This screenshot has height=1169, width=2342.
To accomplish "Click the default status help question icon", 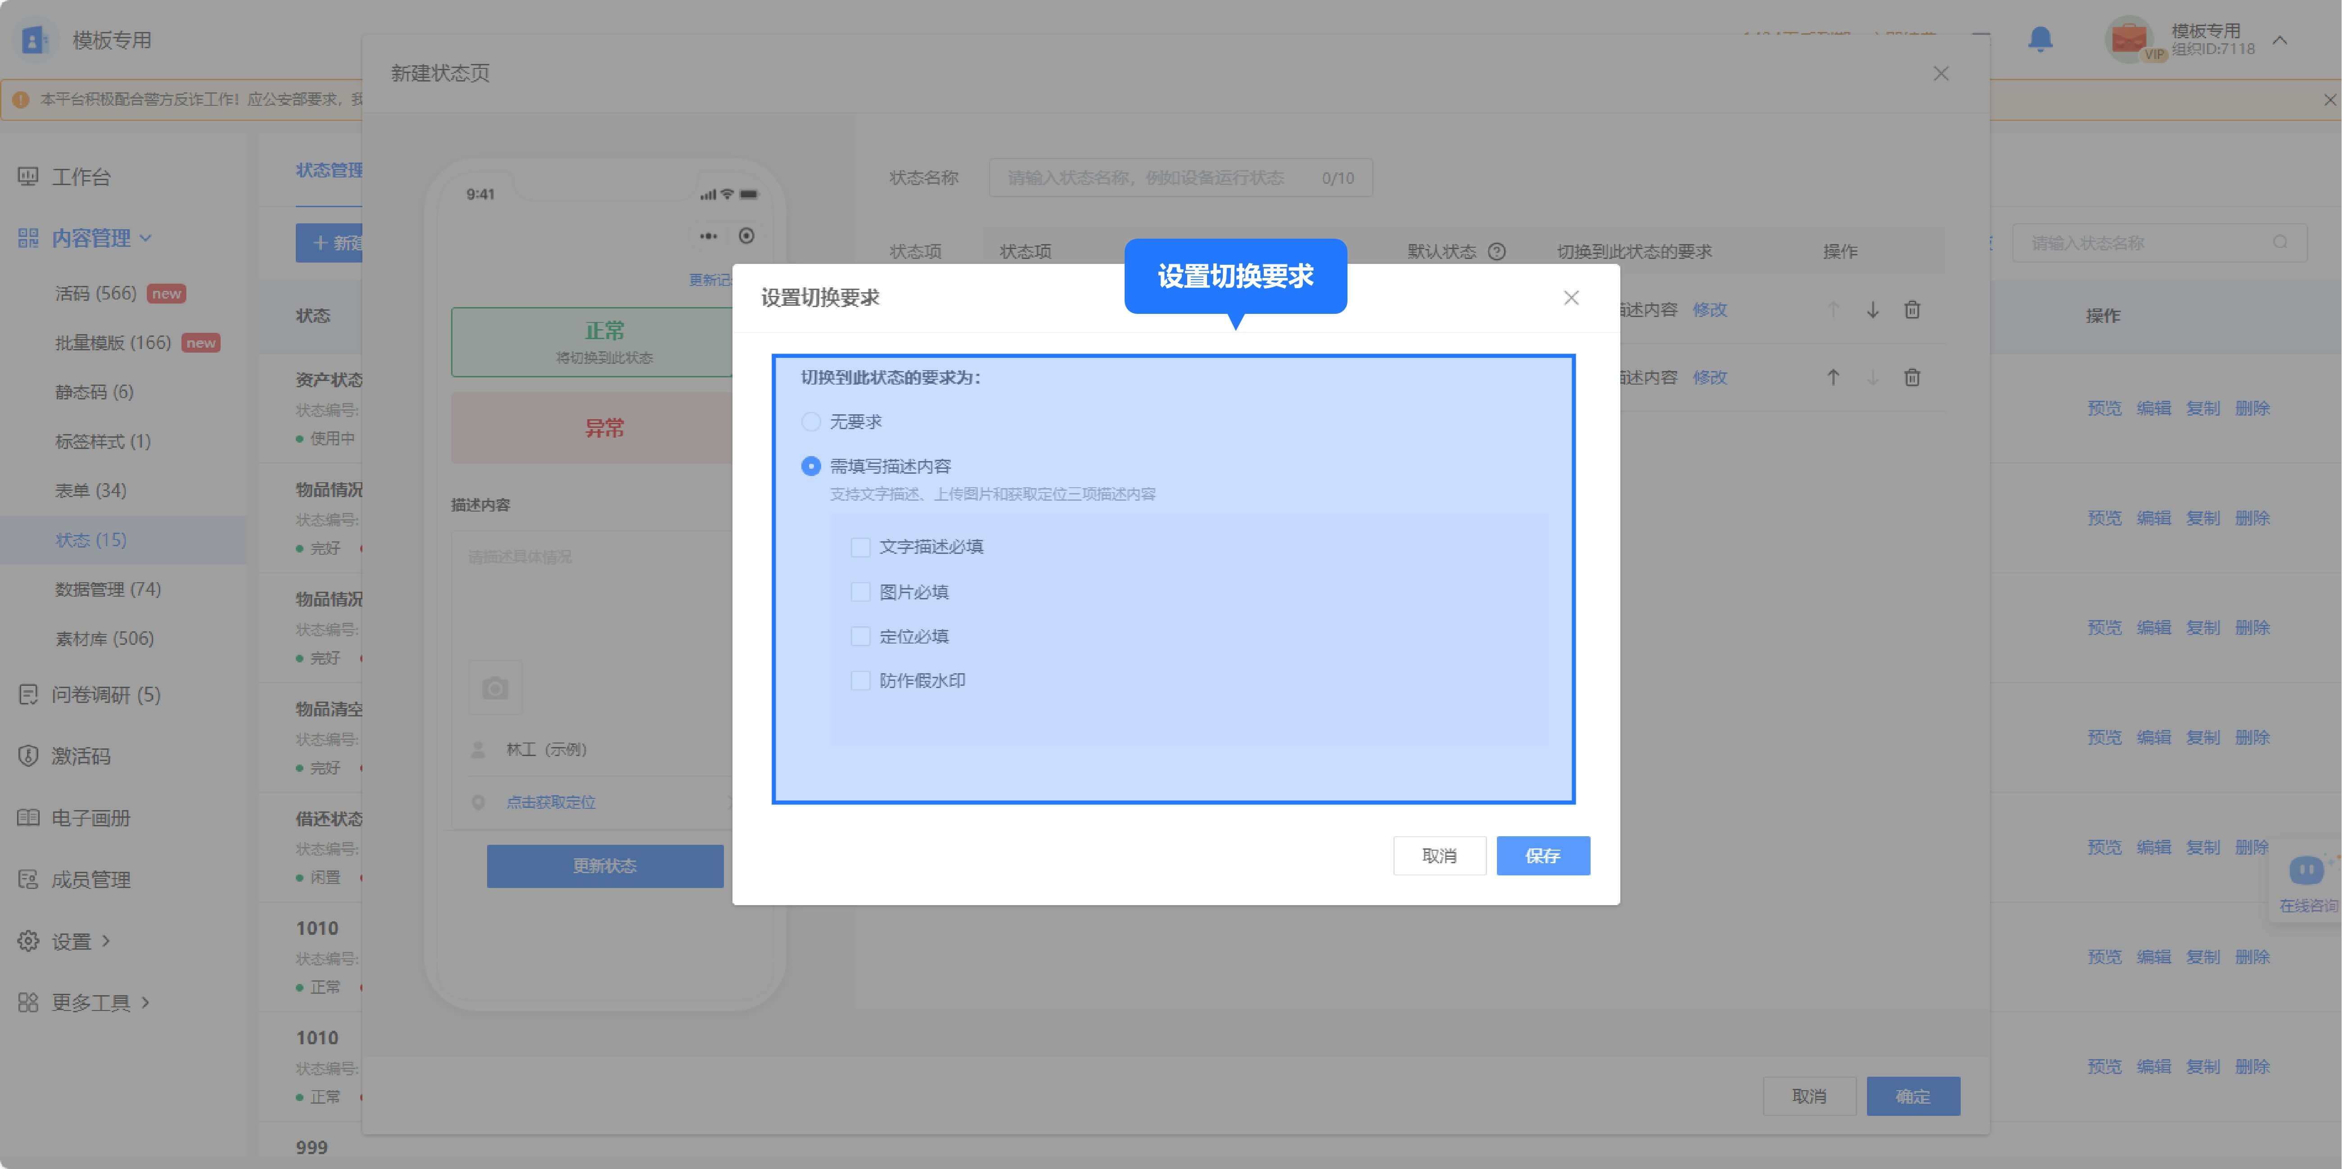I will click(1497, 251).
